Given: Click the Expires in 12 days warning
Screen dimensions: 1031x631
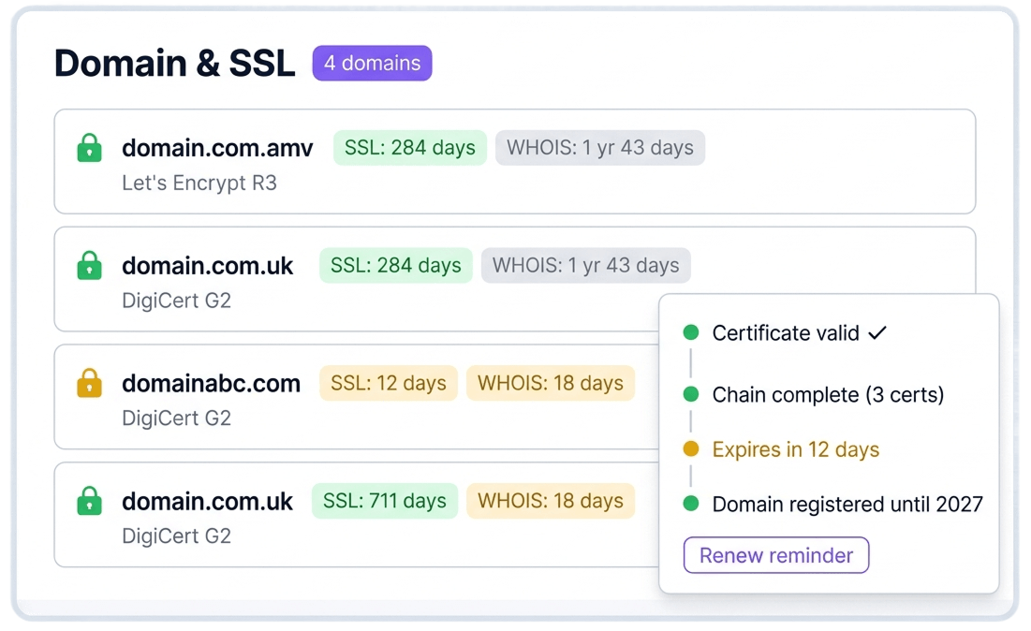Looking at the screenshot, I should pyautogui.click(x=796, y=449).
